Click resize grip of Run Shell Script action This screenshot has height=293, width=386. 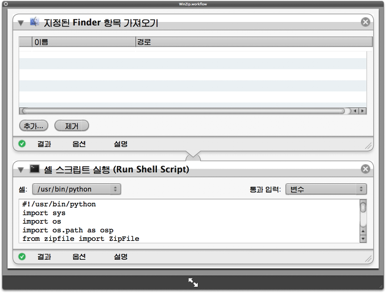(x=368, y=259)
